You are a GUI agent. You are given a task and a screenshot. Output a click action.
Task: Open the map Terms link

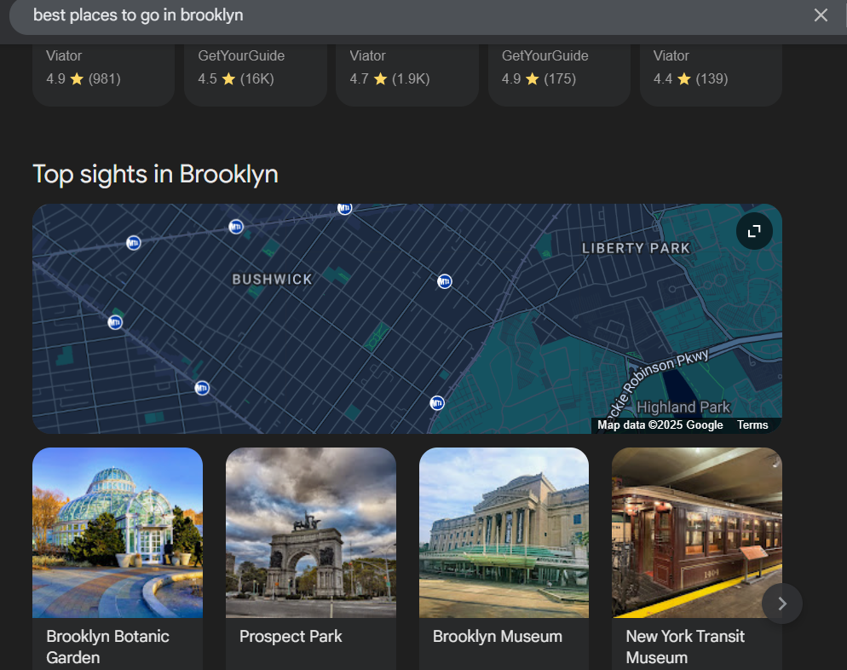[752, 425]
